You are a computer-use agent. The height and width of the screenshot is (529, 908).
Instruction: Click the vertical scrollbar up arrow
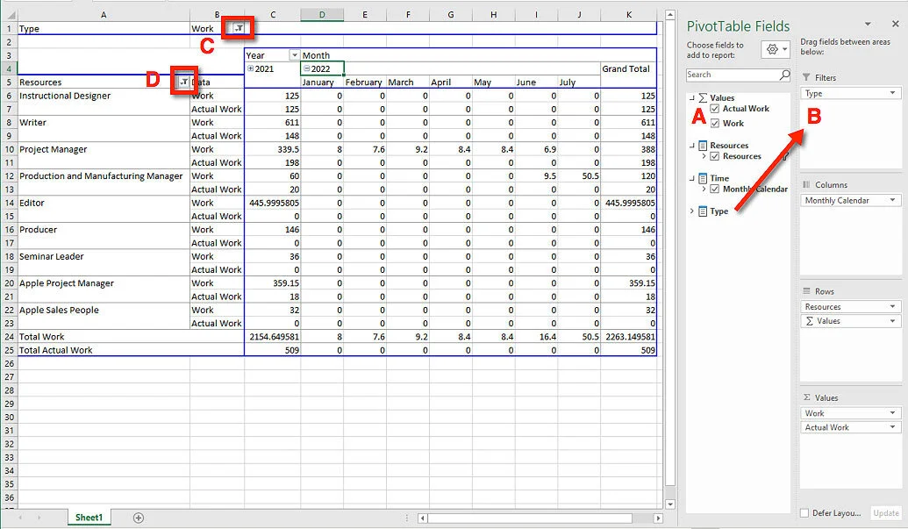click(x=670, y=14)
